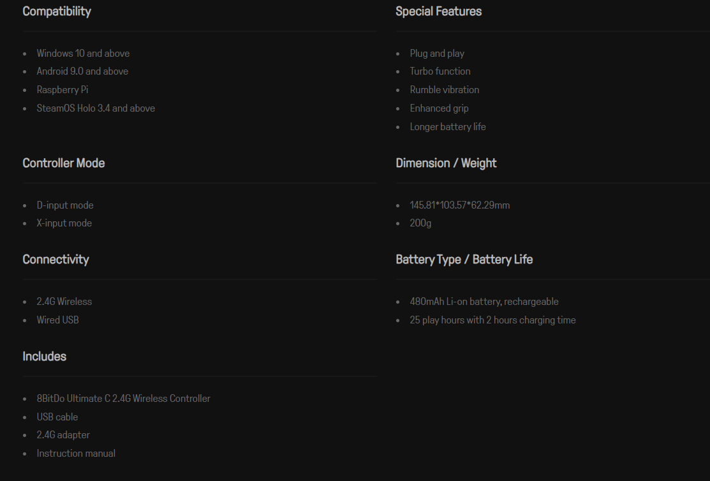The width and height of the screenshot is (710, 481).
Task: Click the 'X-input mode' entry
Action: [x=64, y=223]
